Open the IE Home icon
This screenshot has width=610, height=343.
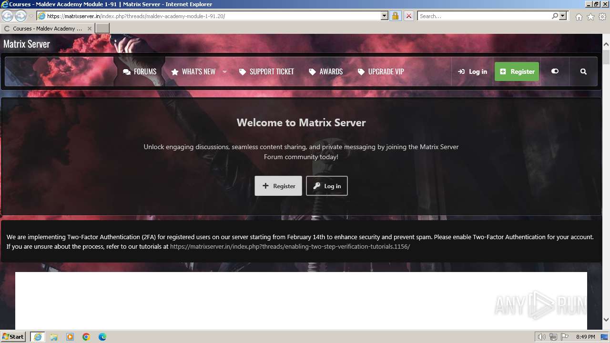coord(579,17)
